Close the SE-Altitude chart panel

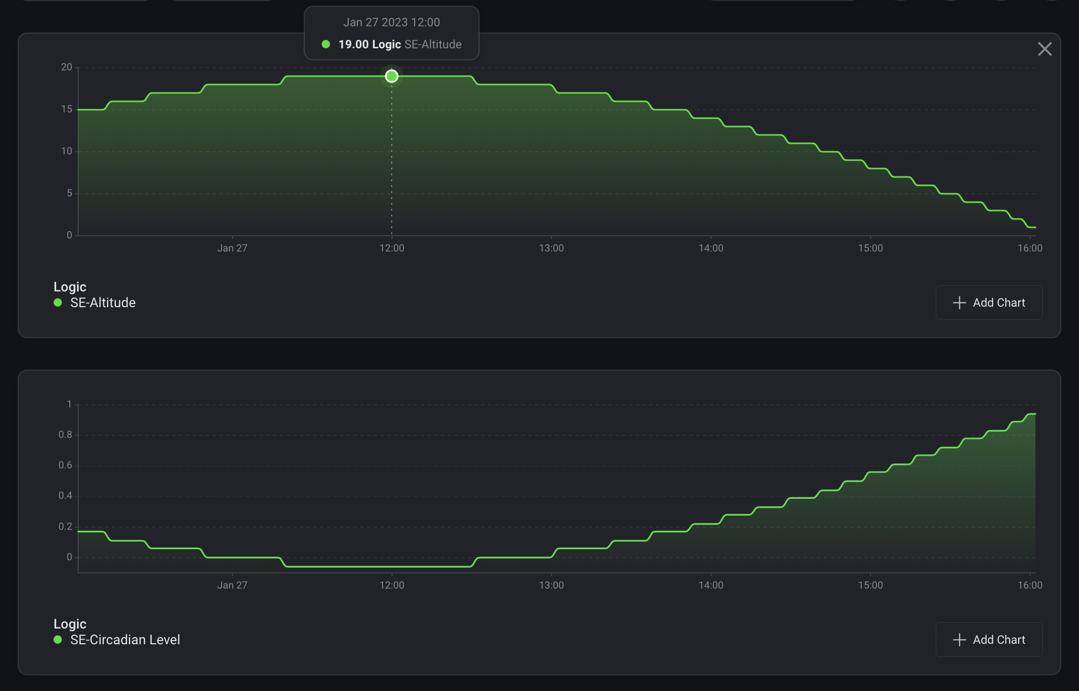click(x=1044, y=49)
